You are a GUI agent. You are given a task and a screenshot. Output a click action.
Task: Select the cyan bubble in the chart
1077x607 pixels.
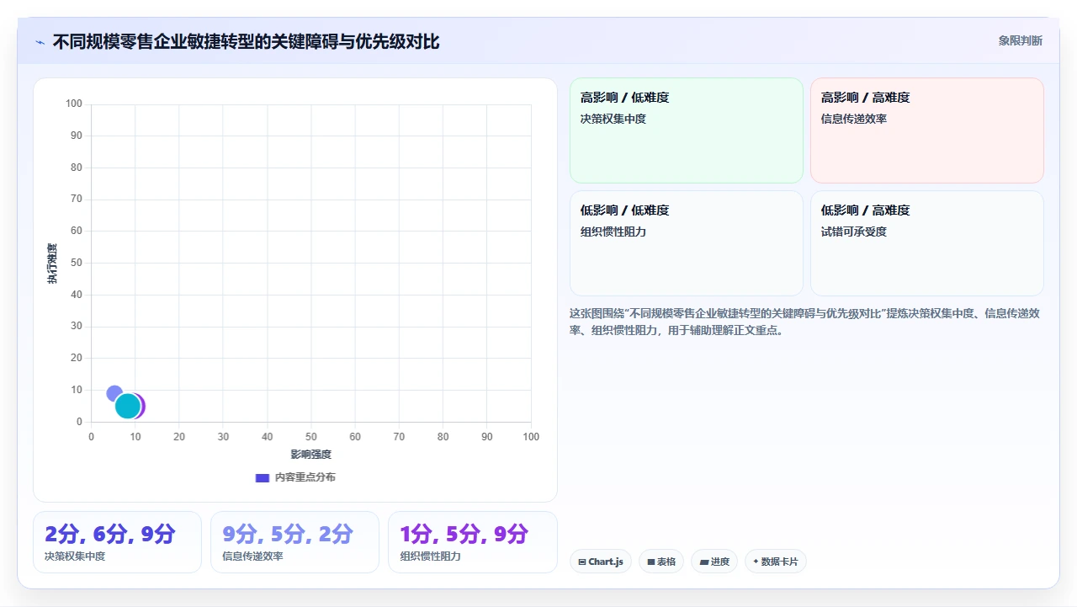pyautogui.click(x=126, y=406)
